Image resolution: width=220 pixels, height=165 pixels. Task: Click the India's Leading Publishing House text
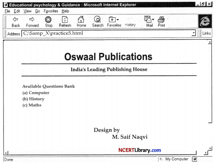(x=109, y=69)
